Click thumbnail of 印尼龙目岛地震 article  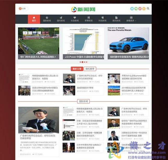point(69,124)
